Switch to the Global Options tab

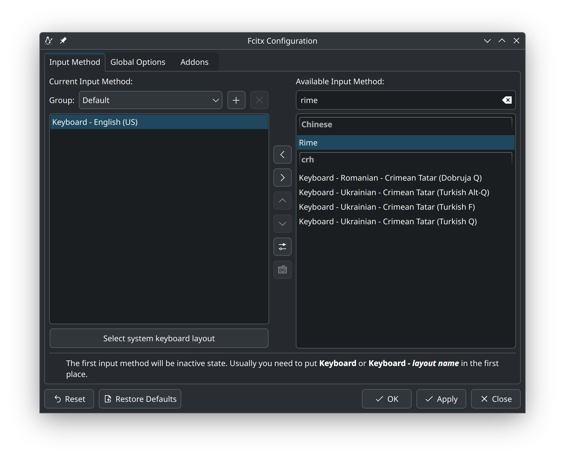click(137, 62)
